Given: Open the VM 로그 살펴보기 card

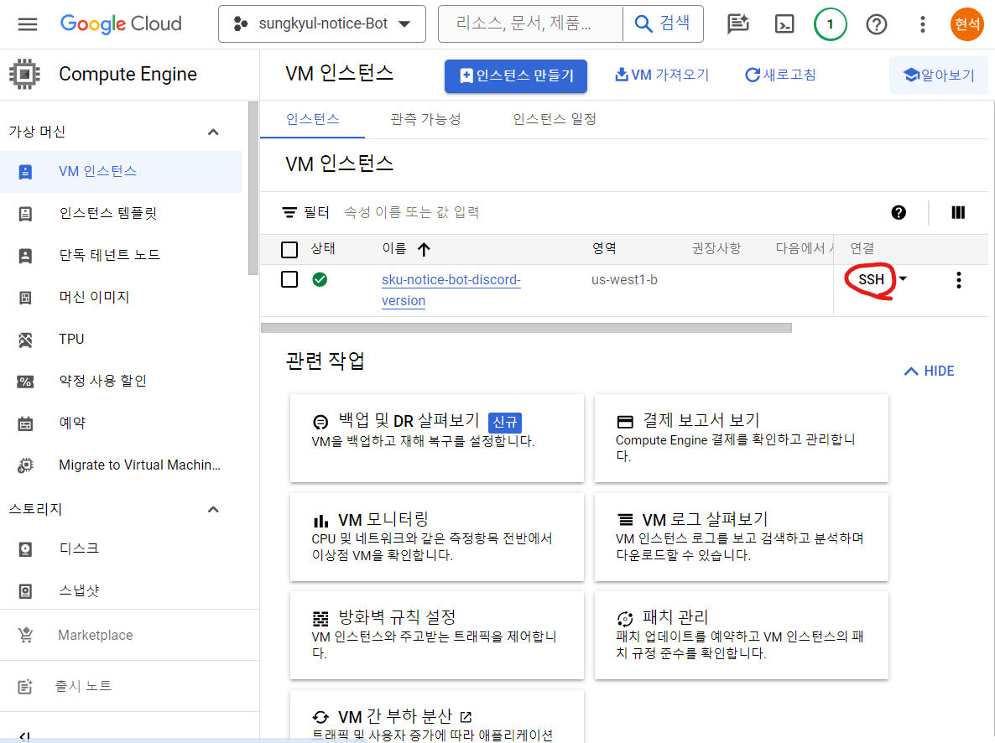Looking at the screenshot, I should 741,537.
